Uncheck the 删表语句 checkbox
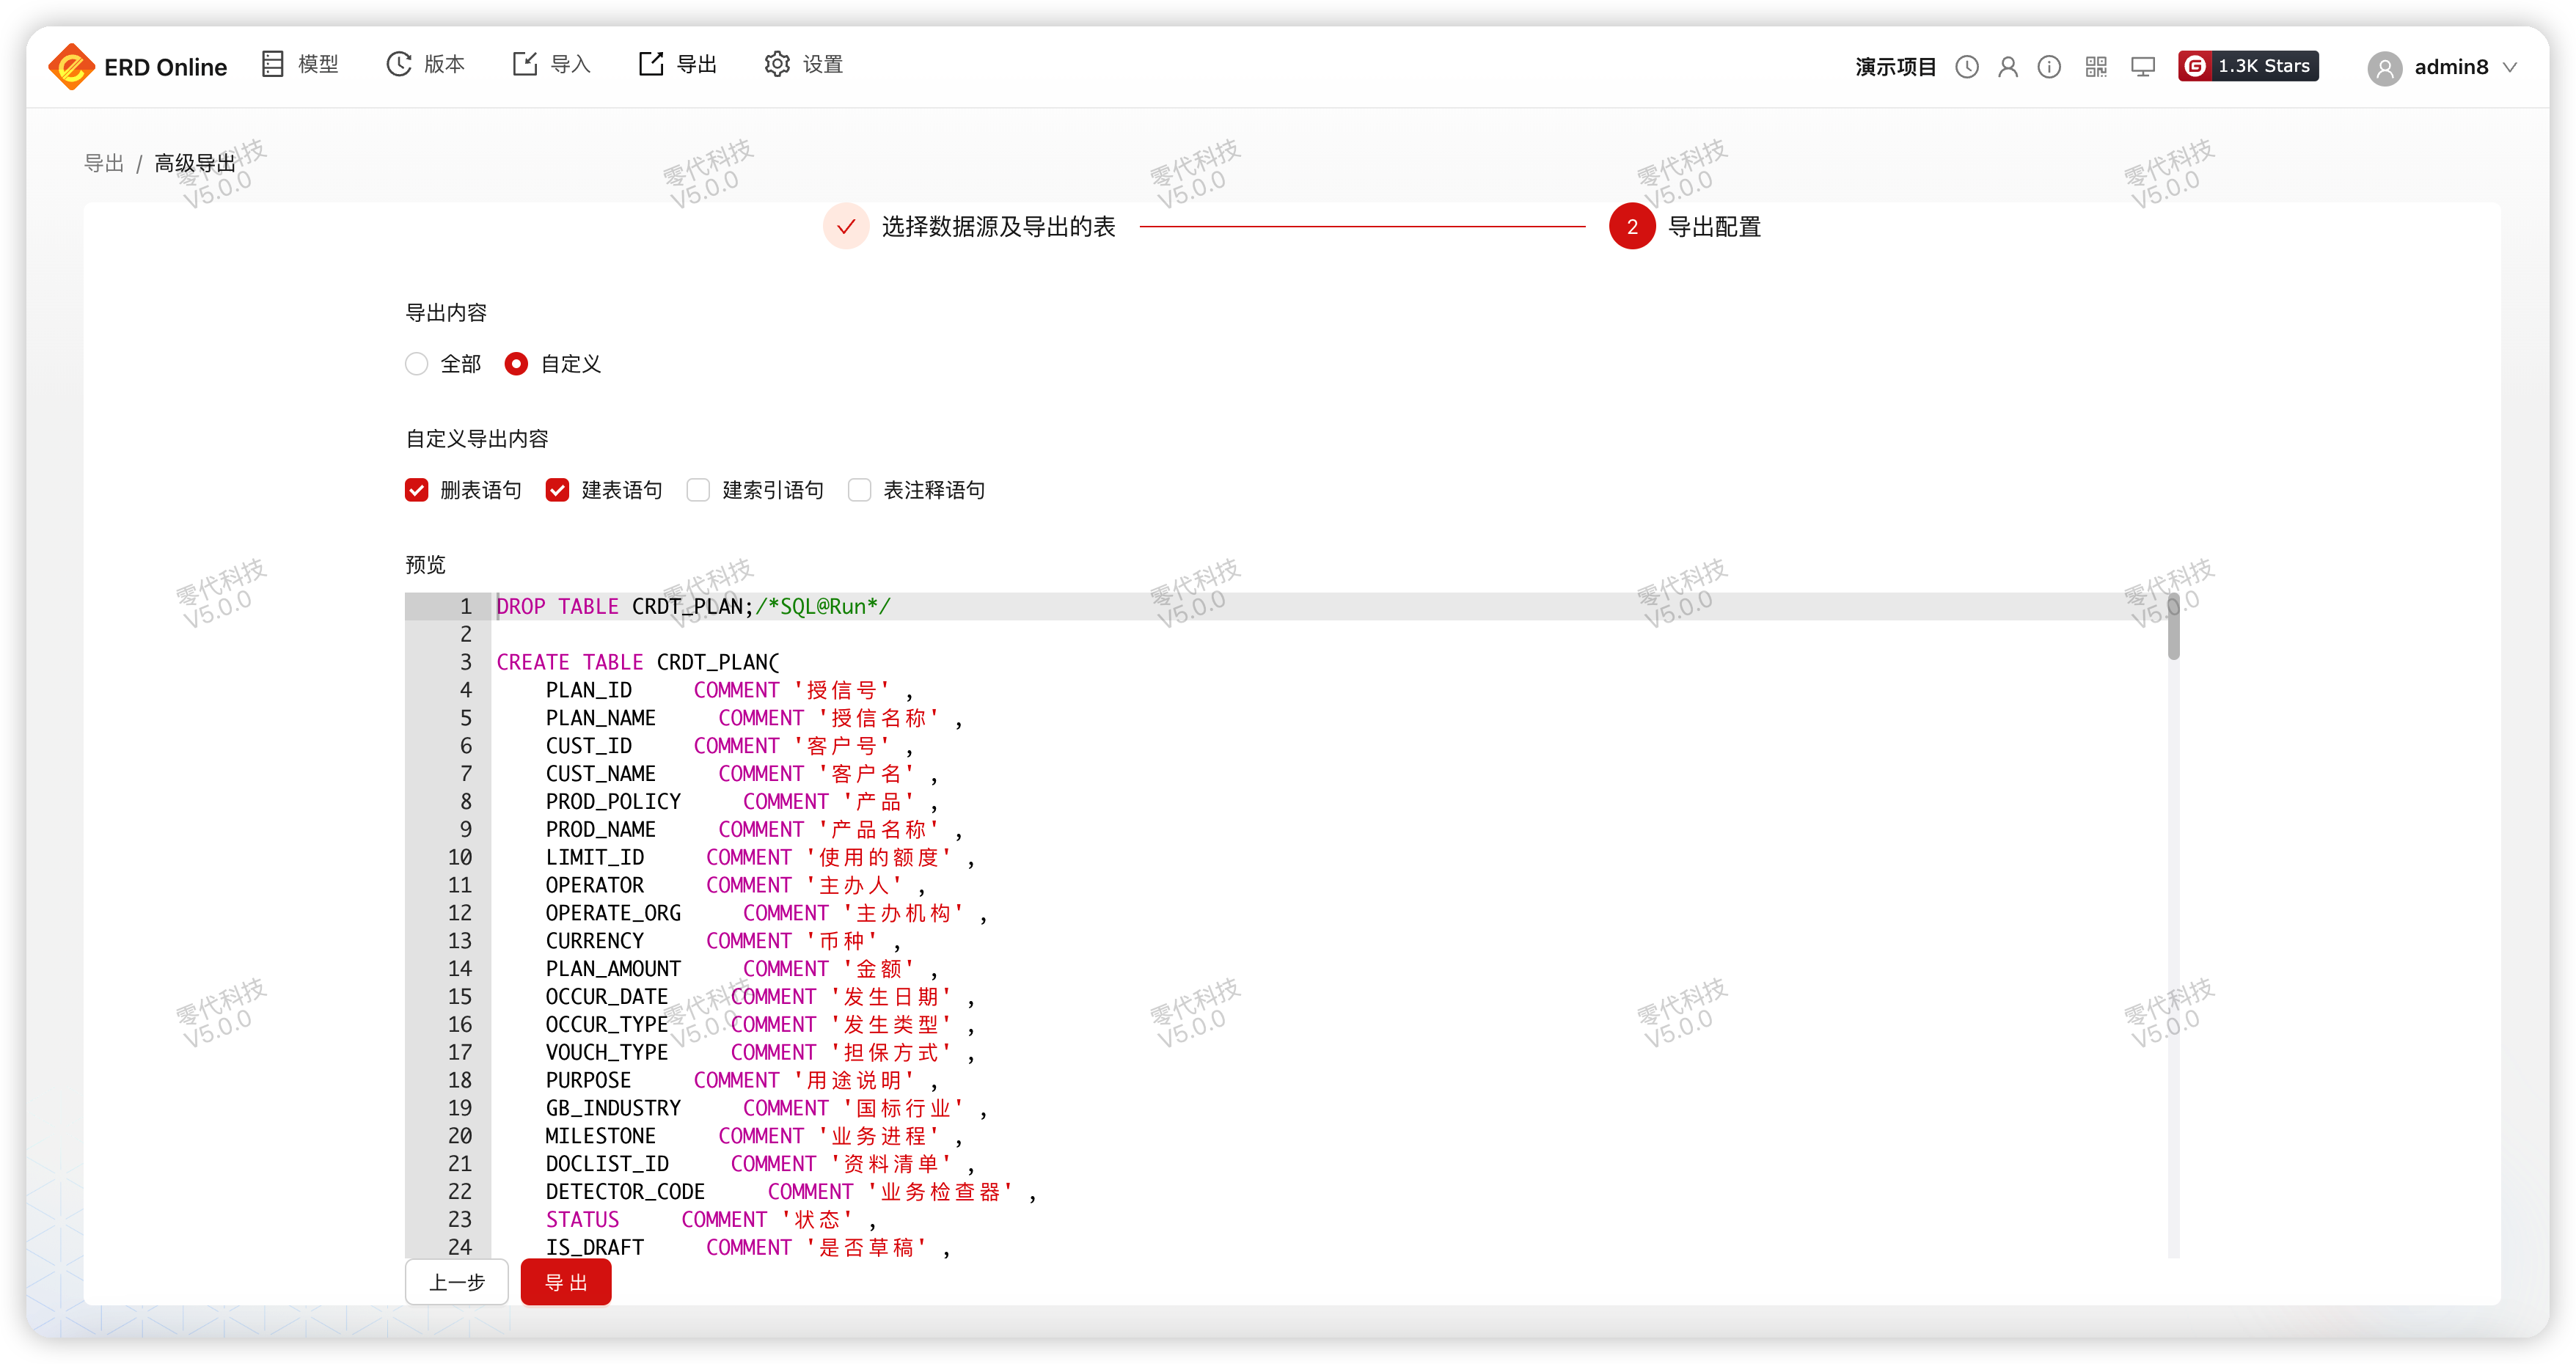This screenshot has height=1364, width=2576. tap(416, 490)
